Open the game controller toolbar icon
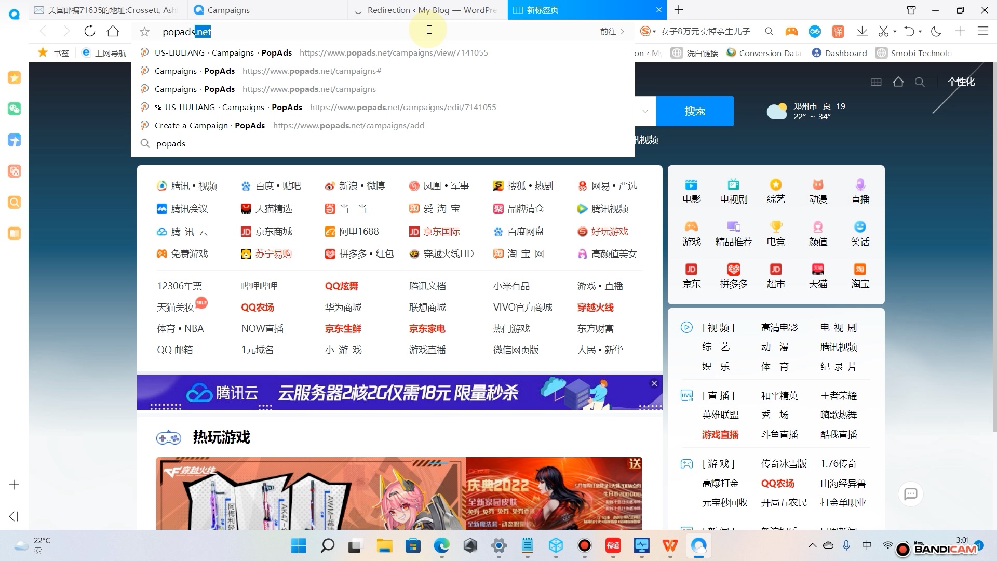Image resolution: width=997 pixels, height=561 pixels. pos(791,32)
